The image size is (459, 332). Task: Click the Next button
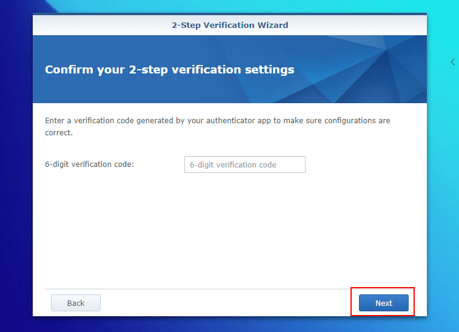click(x=383, y=303)
